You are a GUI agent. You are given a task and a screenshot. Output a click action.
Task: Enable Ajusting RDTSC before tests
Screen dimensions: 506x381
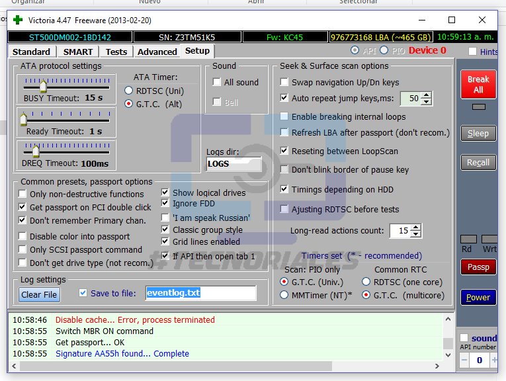[284, 209]
